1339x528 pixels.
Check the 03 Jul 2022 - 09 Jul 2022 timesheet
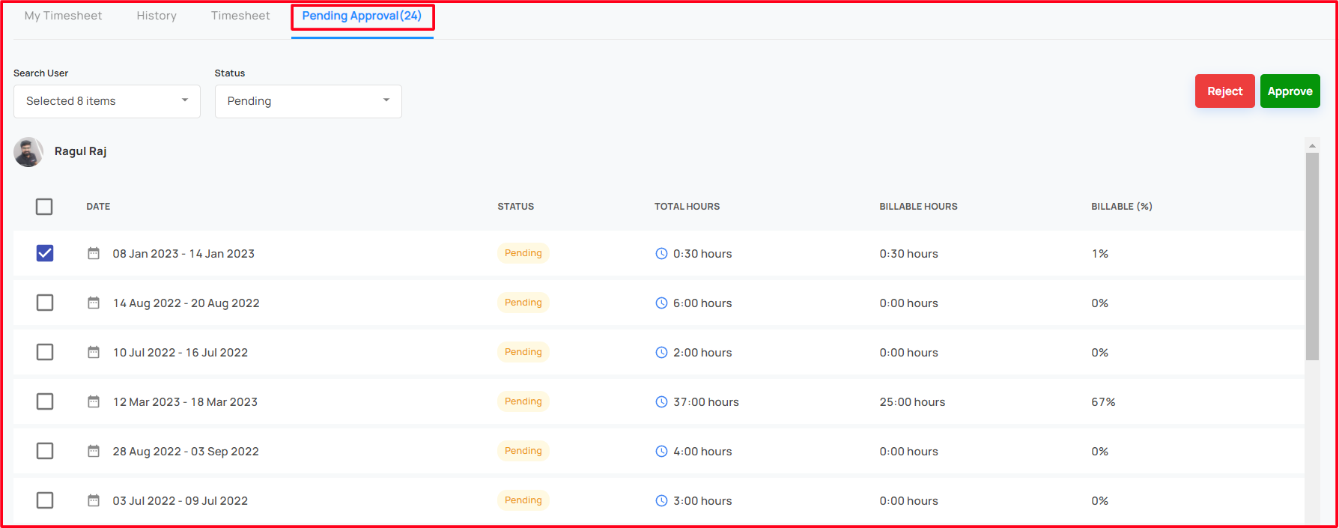(x=45, y=500)
